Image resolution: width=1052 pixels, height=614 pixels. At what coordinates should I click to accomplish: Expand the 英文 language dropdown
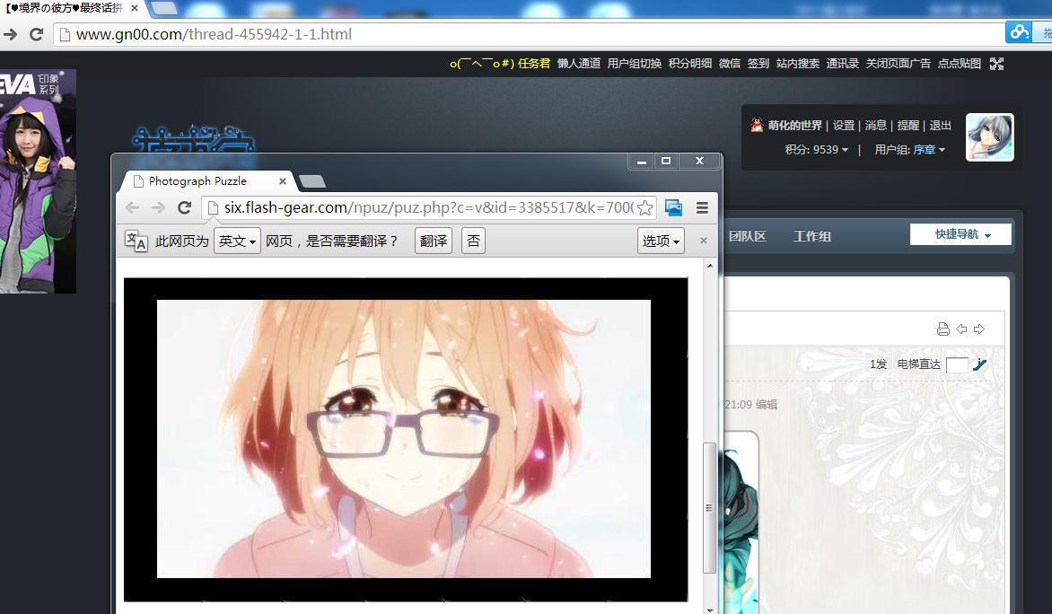[237, 241]
